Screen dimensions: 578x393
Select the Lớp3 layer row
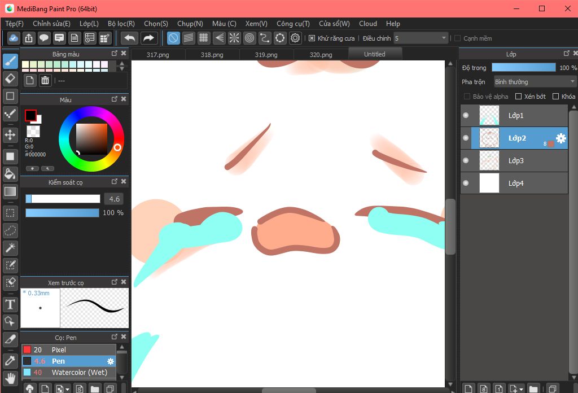(514, 161)
